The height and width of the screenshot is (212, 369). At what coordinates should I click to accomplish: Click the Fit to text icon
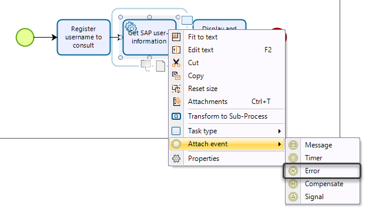tap(176, 37)
